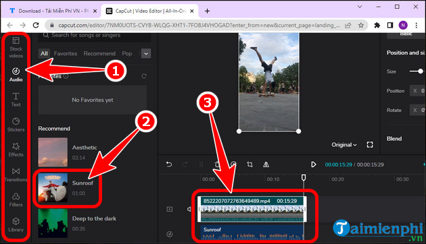Image resolution: width=426 pixels, height=244 pixels.
Task: Open the Library panel
Action: [16, 224]
